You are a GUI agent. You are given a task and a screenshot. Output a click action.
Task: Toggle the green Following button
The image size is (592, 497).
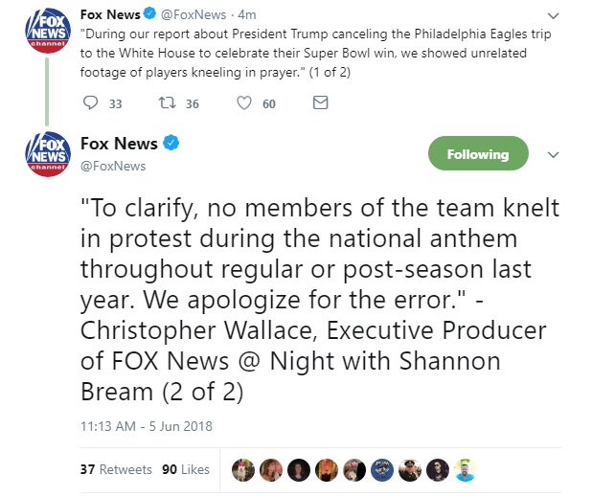pos(477,154)
